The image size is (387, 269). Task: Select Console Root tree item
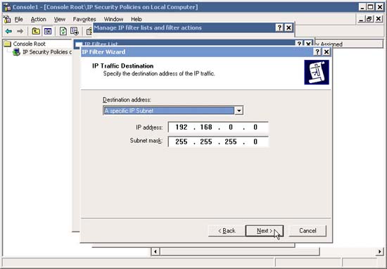coord(29,44)
